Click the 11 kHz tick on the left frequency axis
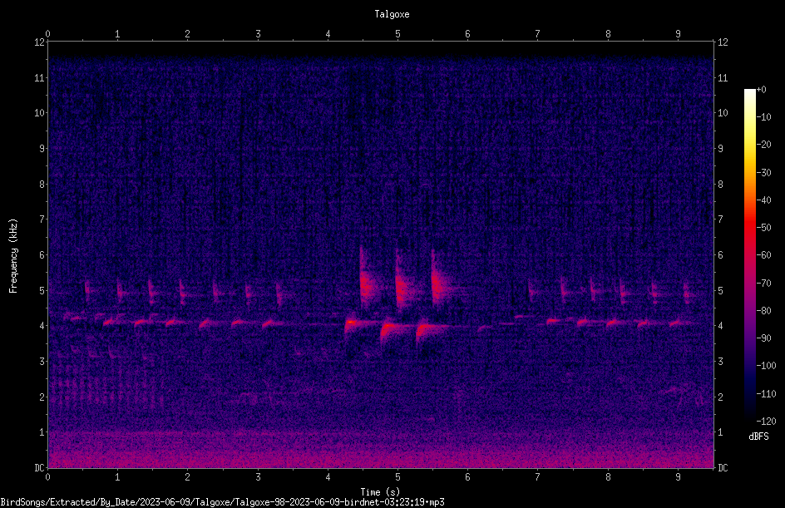Viewport: 785px width, 508px height. tap(39, 78)
